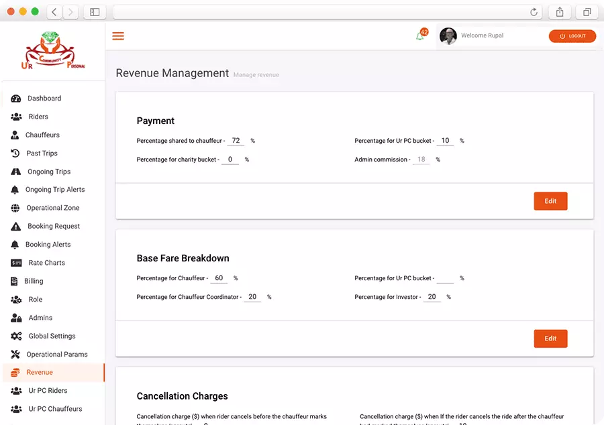Image resolution: width=604 pixels, height=425 pixels.
Task: Click Edit in the Payment section
Action: [x=550, y=201]
